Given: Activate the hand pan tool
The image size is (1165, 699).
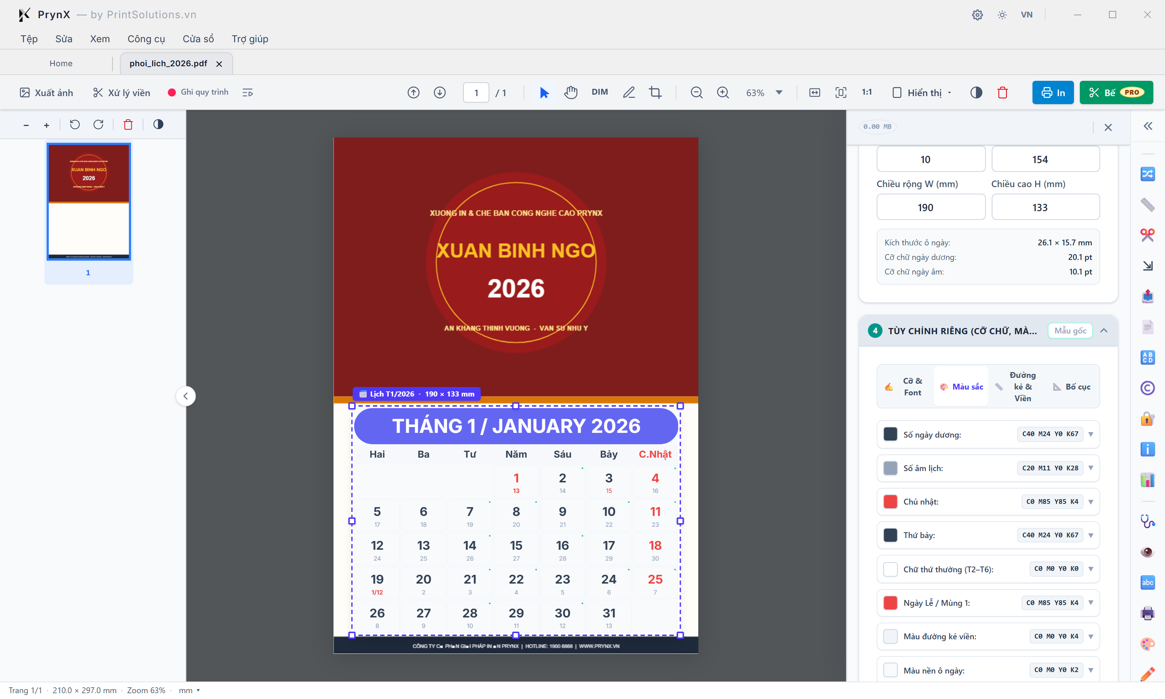Looking at the screenshot, I should click(571, 93).
